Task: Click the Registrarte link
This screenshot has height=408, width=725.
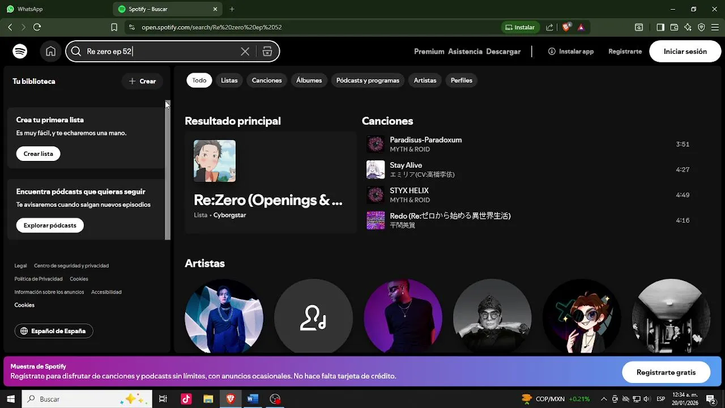Action: coord(625,51)
